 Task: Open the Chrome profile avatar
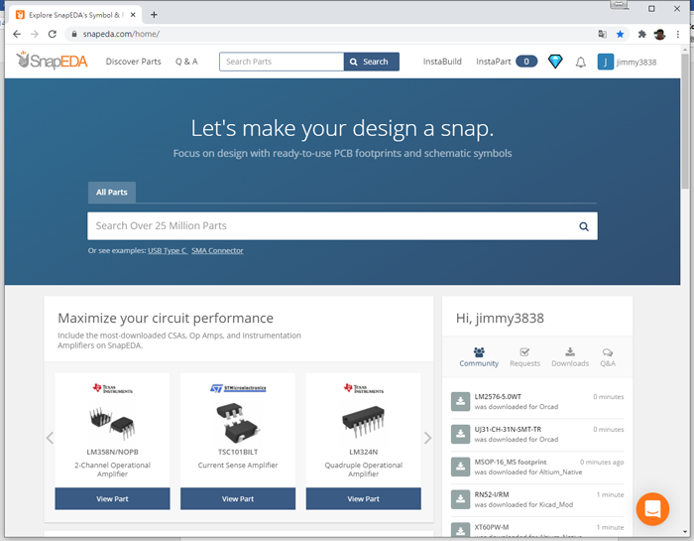click(x=659, y=34)
